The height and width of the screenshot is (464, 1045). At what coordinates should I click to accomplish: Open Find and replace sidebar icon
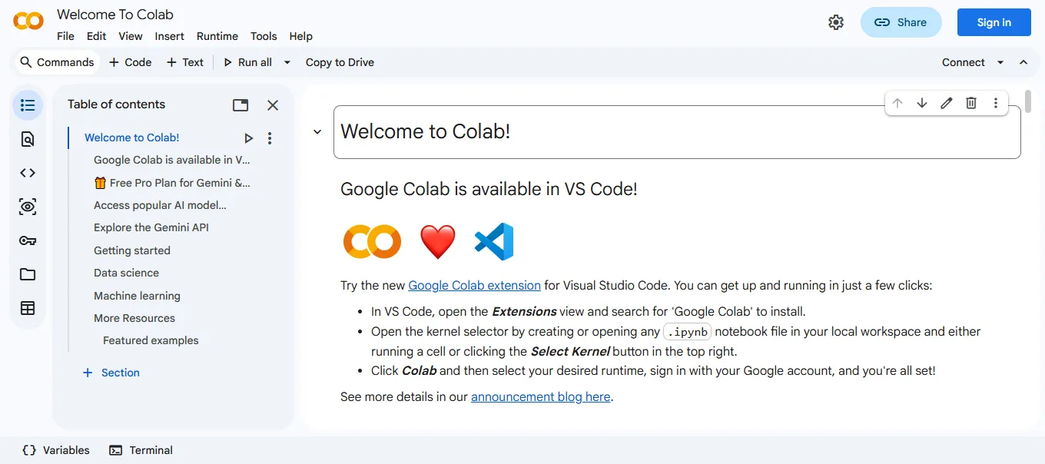[x=28, y=139]
